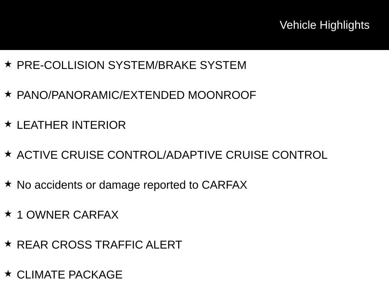Select the PRE-COLLISION SYSTEM/BRAKE SYSTEM text
This screenshot has width=389, height=291.
[131, 65]
